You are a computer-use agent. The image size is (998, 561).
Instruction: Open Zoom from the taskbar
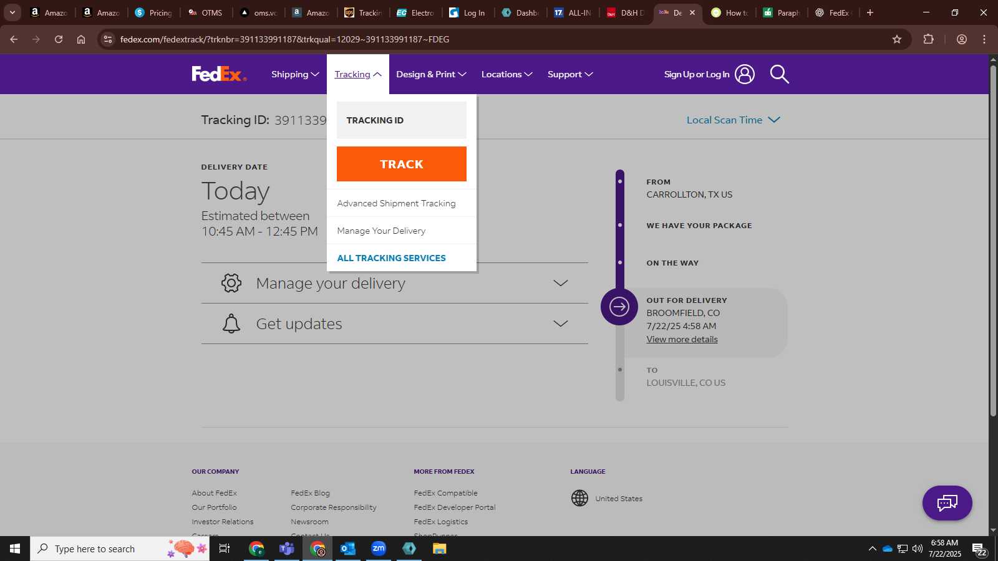tap(379, 549)
